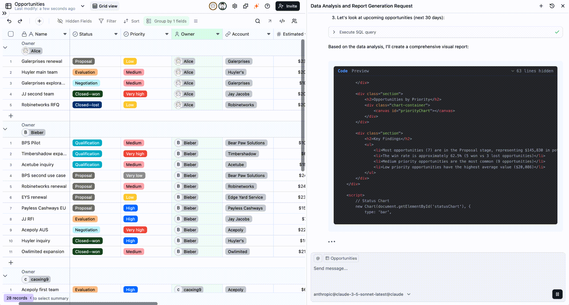
Task: Expand the Execute SQL query step
Action: coord(334,32)
